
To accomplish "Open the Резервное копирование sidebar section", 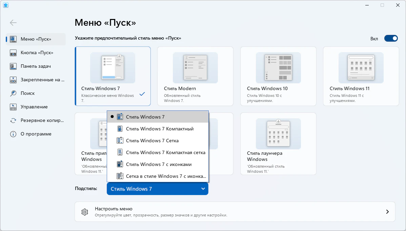I will (x=36, y=121).
